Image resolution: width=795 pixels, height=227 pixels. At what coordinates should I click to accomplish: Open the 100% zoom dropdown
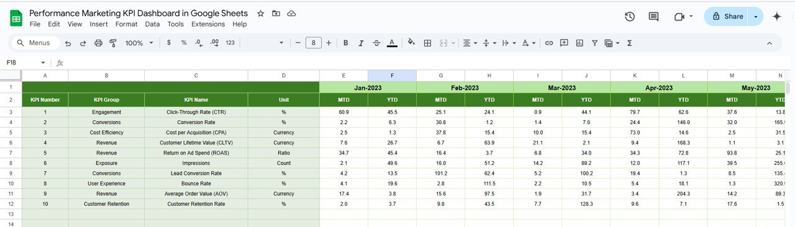[139, 43]
